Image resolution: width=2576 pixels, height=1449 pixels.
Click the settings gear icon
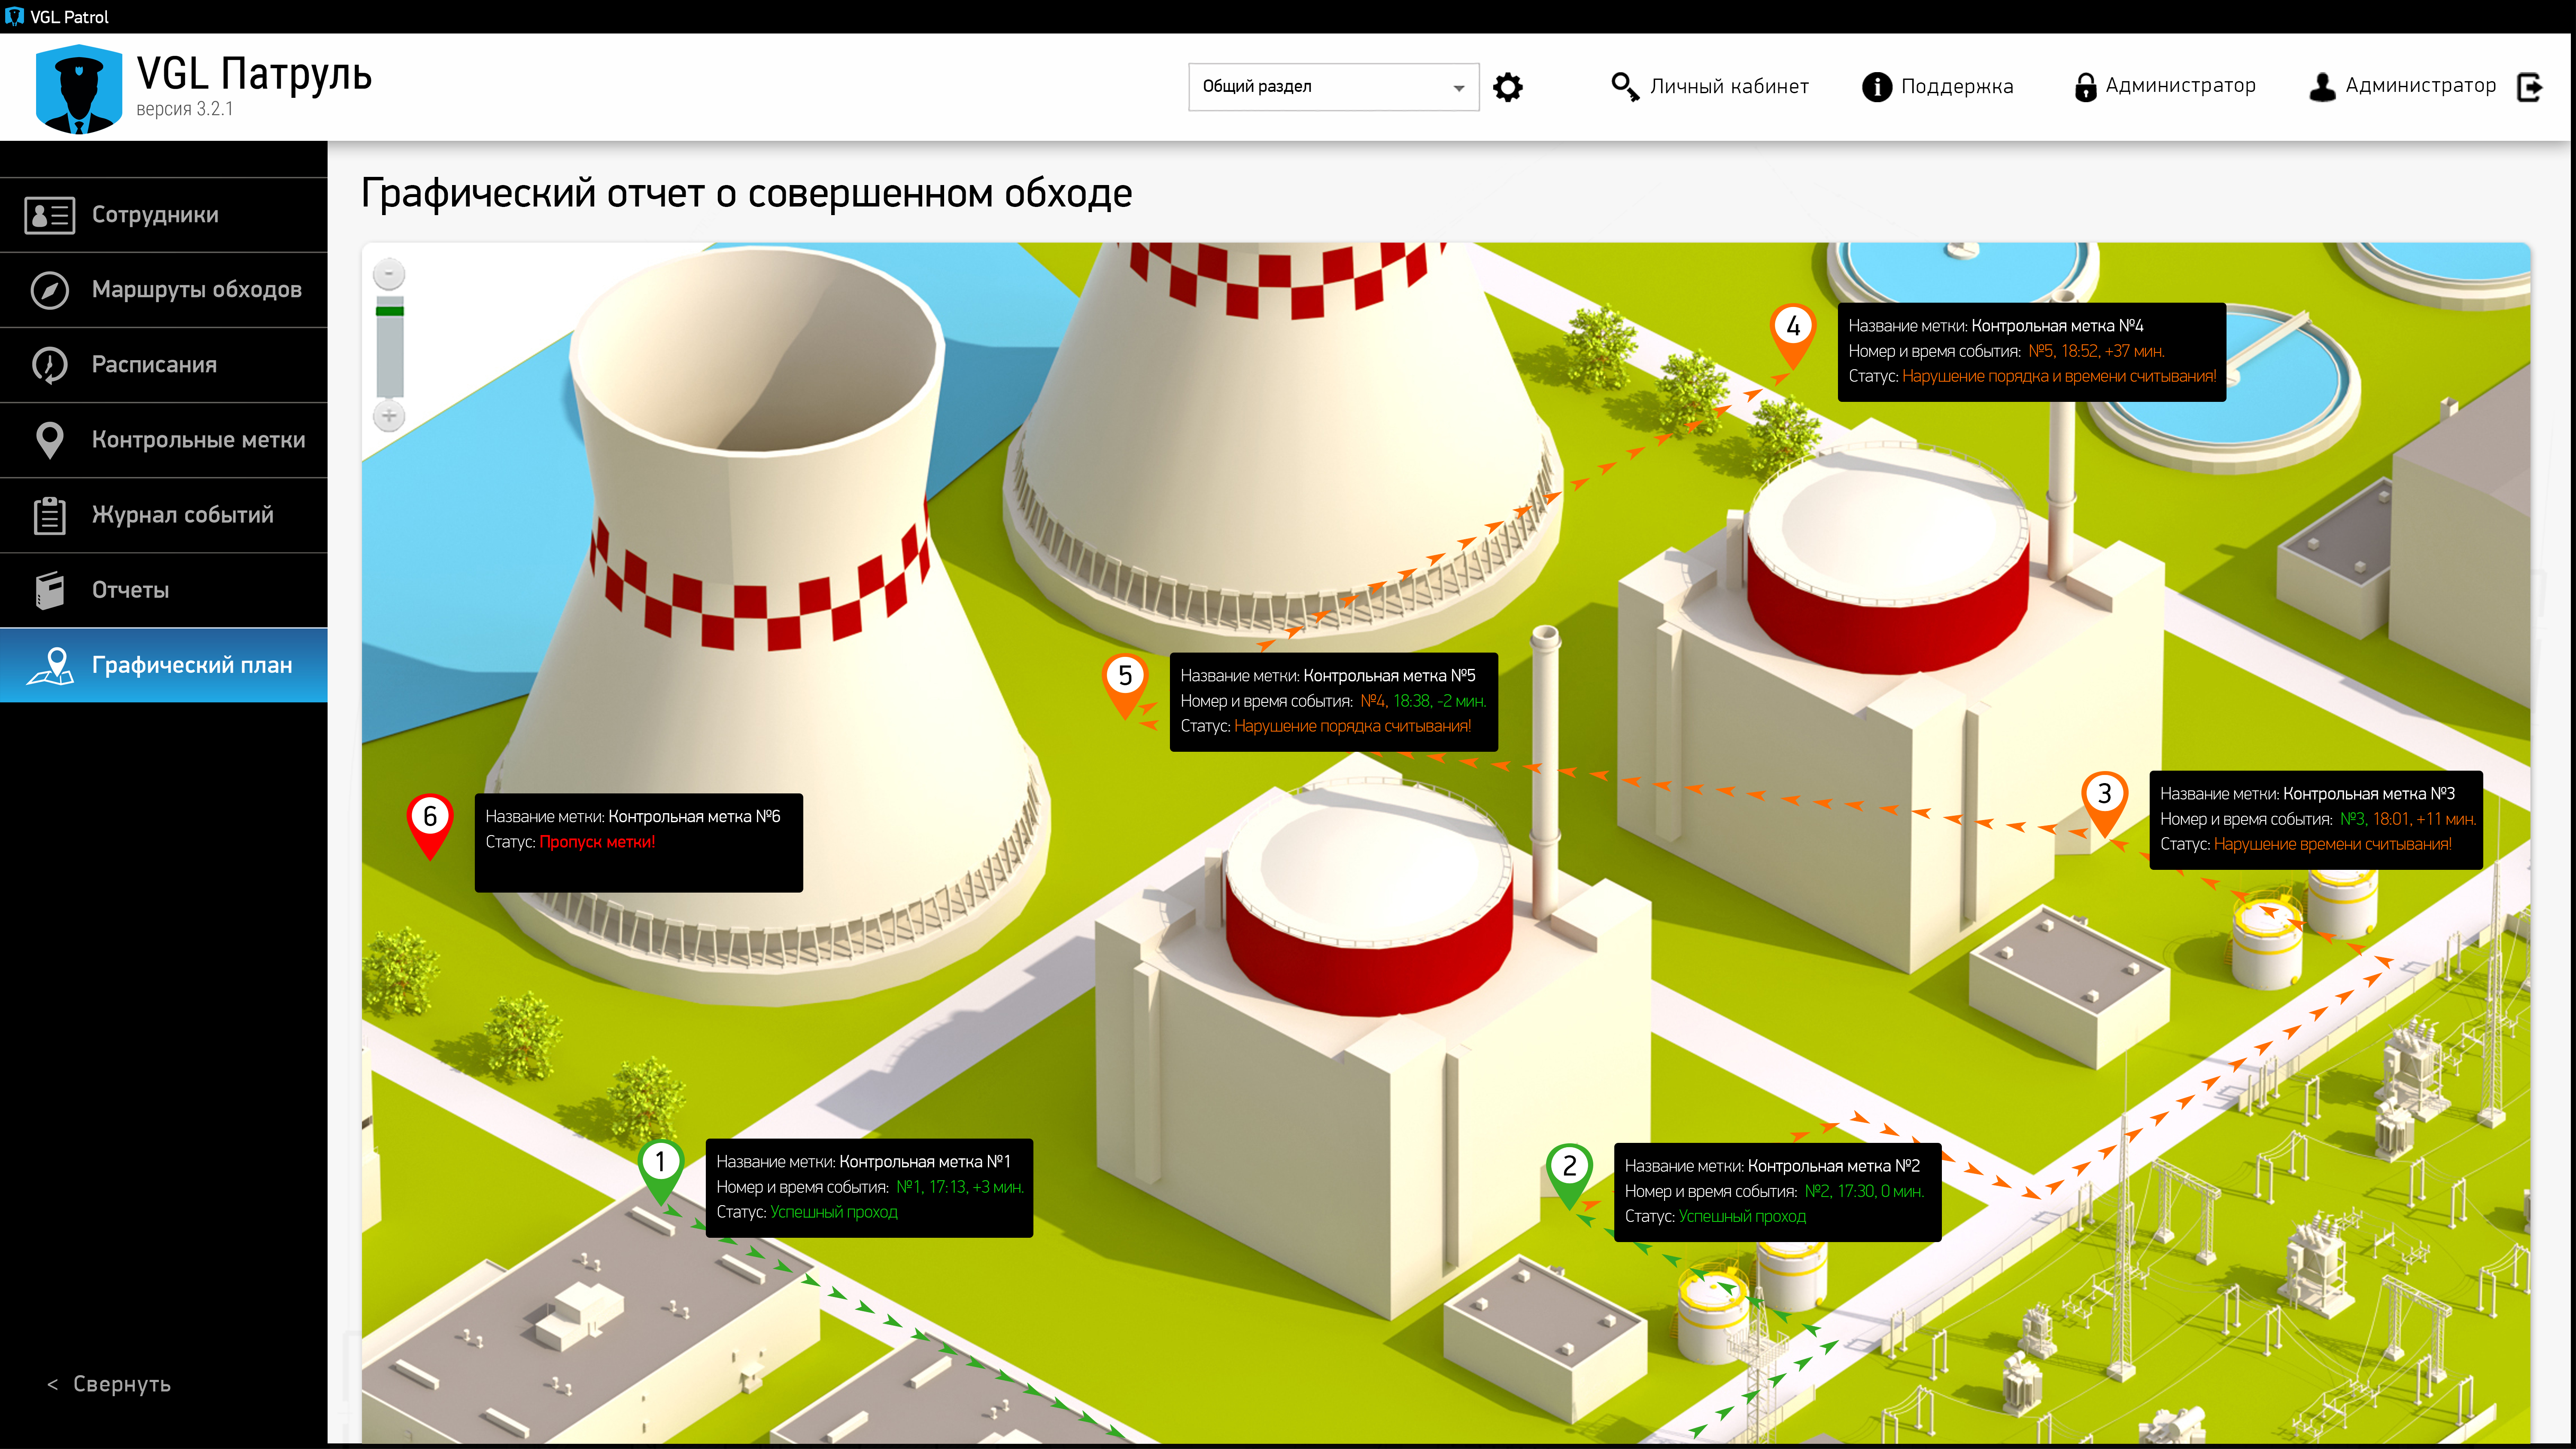pyautogui.click(x=1507, y=87)
